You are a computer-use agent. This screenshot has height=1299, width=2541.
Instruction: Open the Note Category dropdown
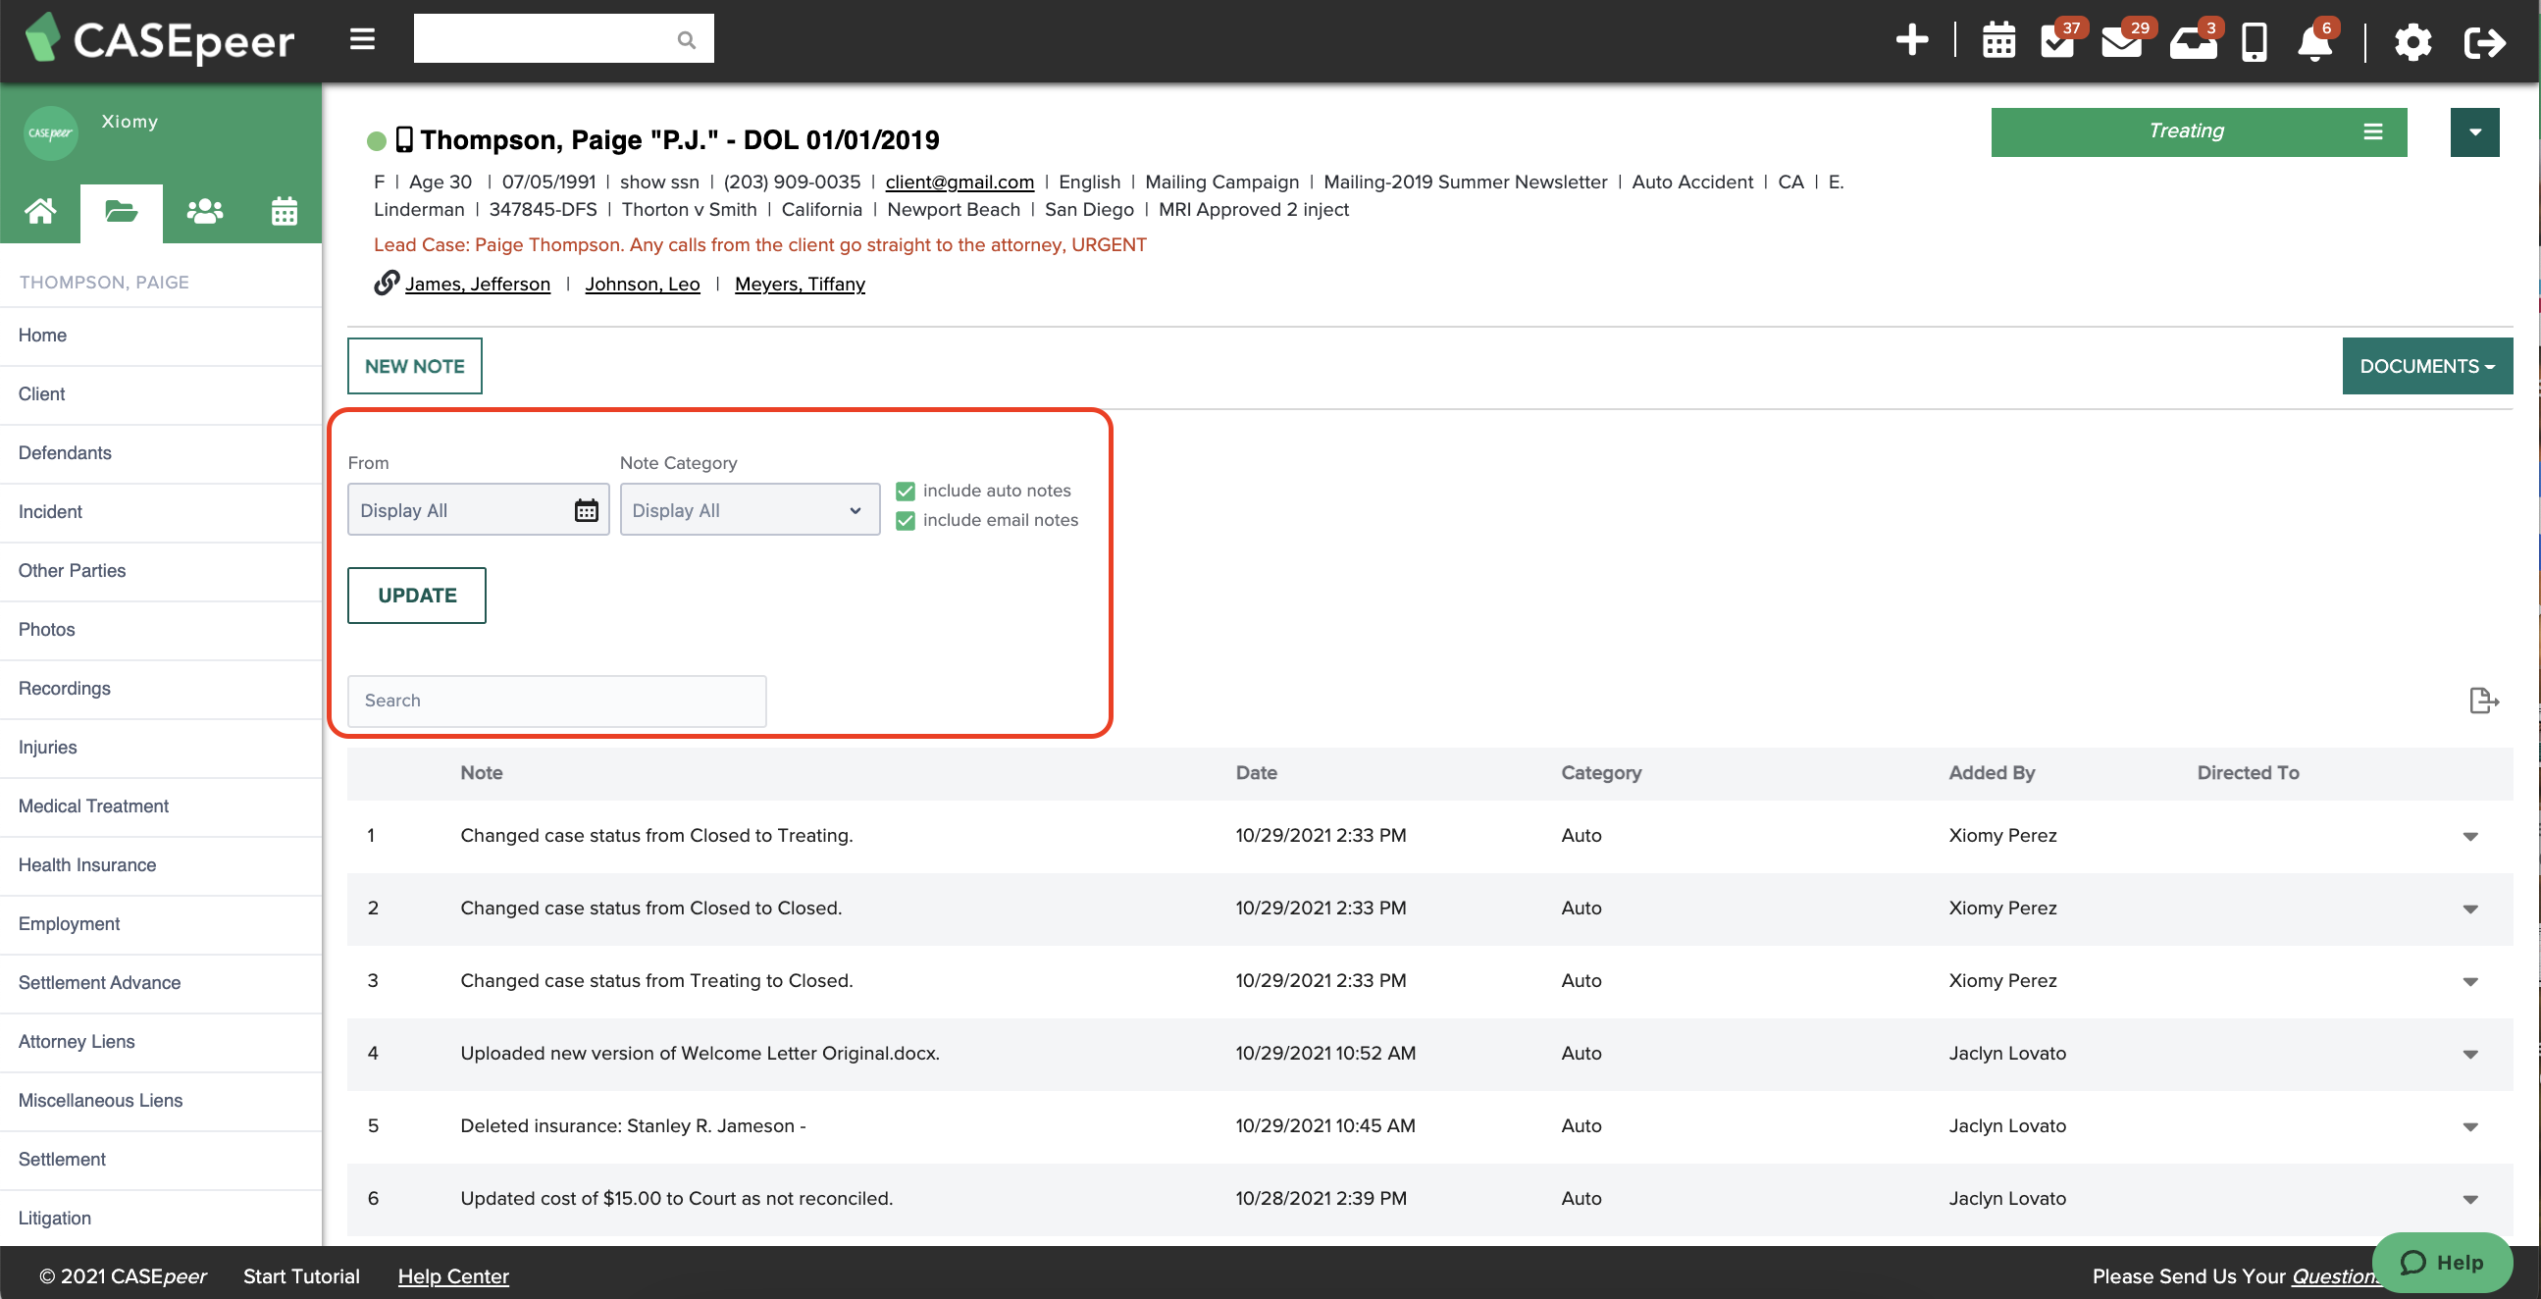(749, 510)
